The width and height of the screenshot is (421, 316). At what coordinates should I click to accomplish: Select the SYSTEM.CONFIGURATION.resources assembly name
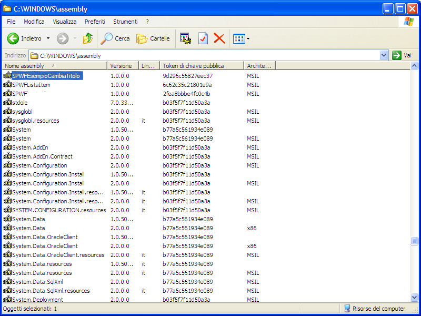(x=59, y=210)
